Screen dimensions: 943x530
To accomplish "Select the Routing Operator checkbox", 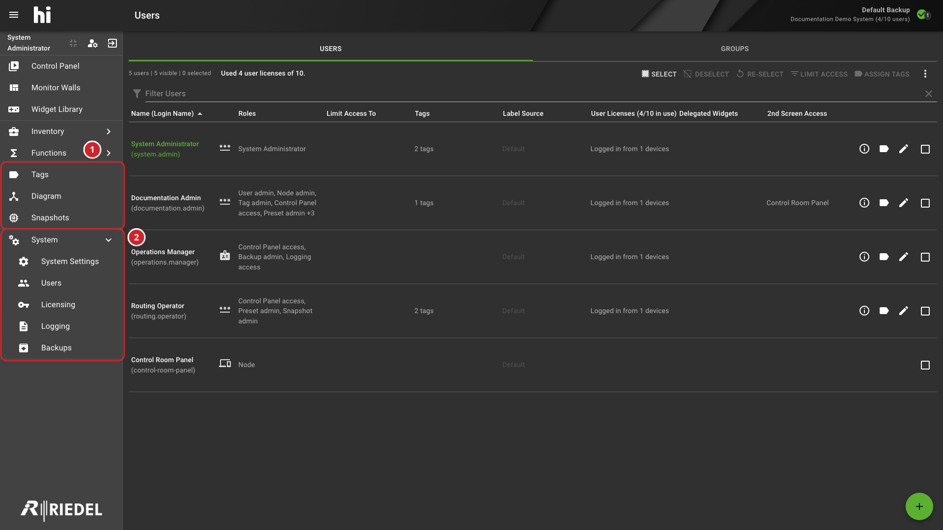I will pyautogui.click(x=925, y=311).
